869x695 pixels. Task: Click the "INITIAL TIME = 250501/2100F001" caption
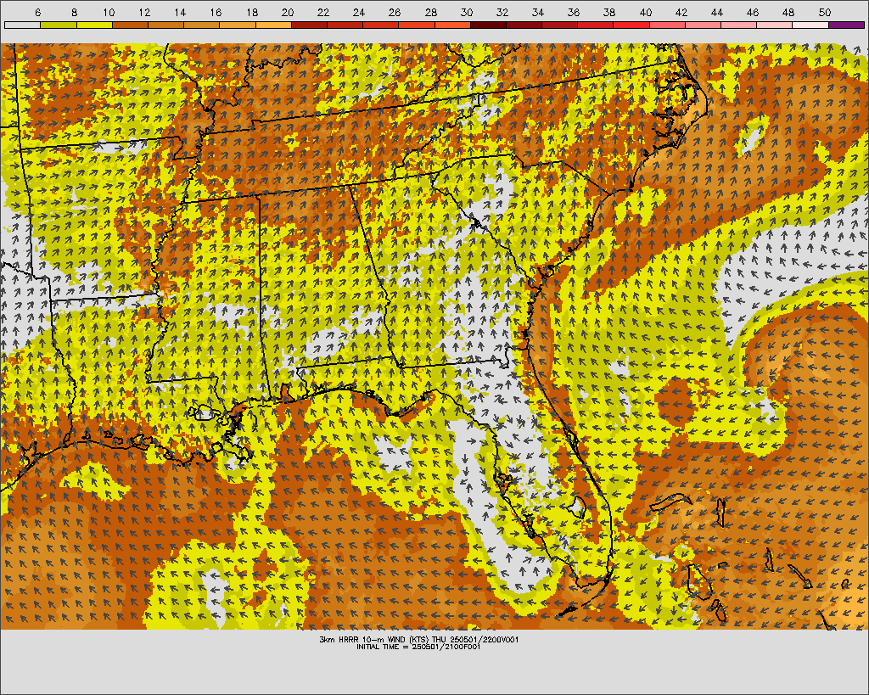(x=418, y=647)
